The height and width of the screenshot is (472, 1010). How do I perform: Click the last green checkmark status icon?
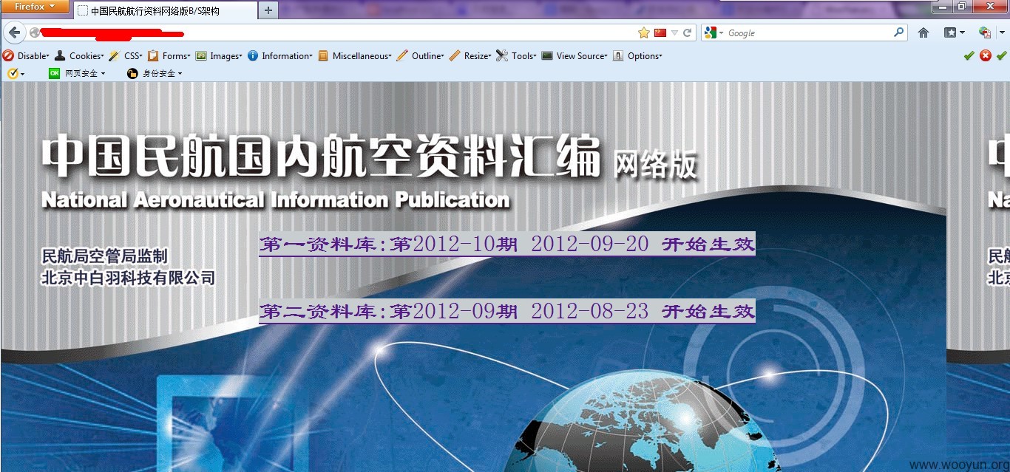(x=1002, y=55)
